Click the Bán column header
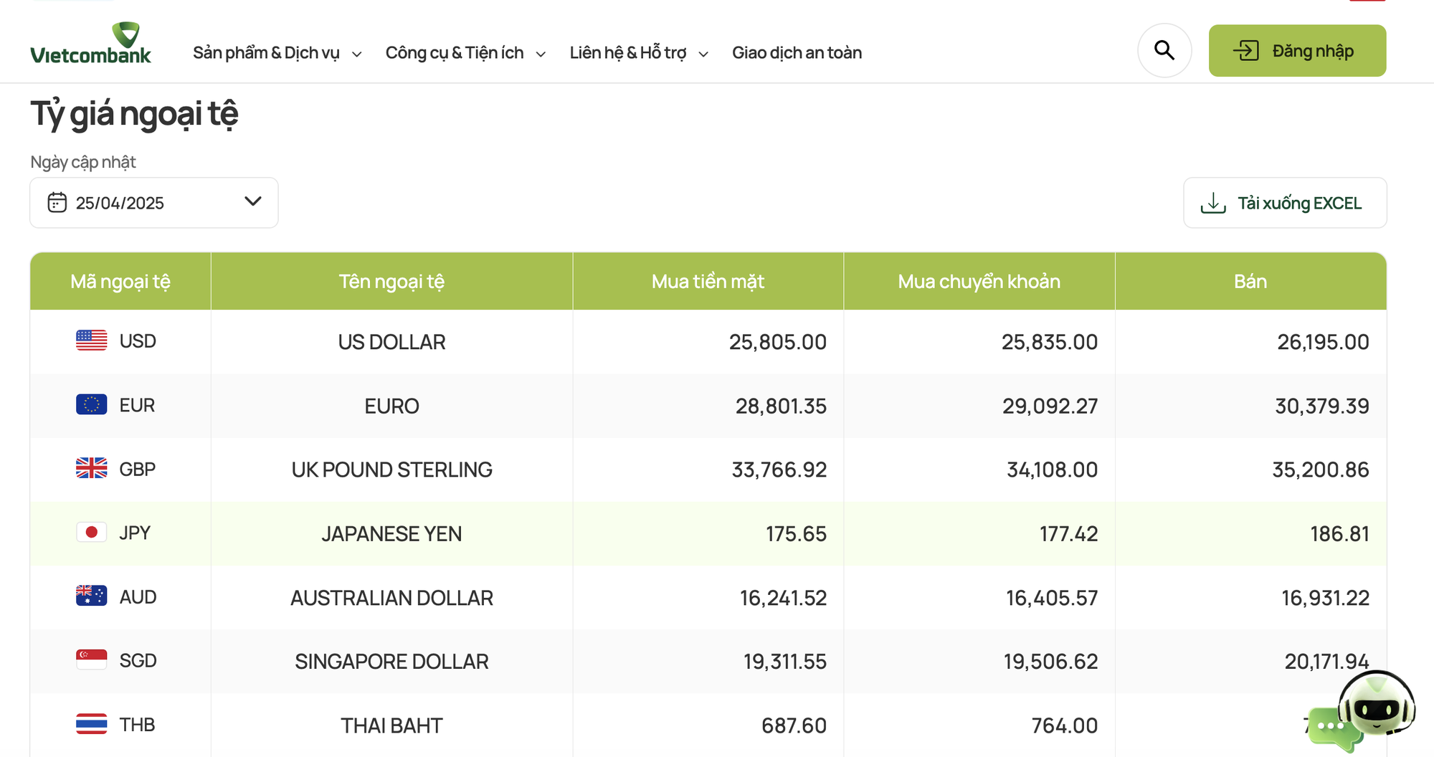The image size is (1434, 757). (1250, 282)
